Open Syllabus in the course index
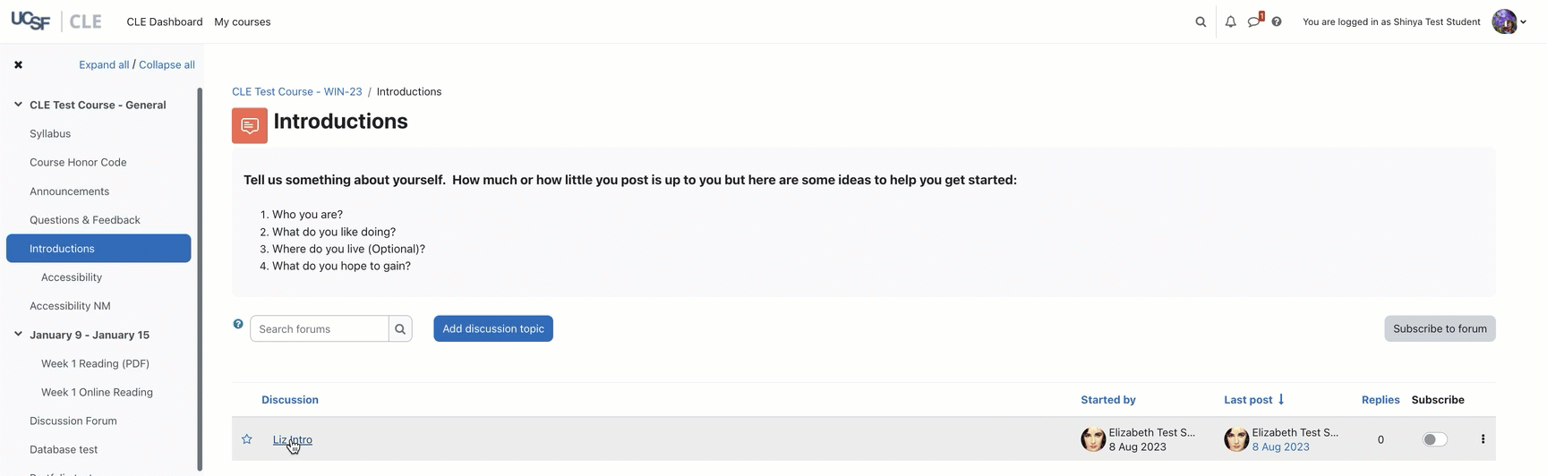This screenshot has width=1547, height=476. pos(50,133)
